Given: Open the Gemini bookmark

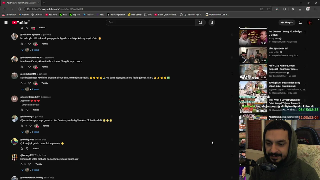Looking at the screenshot, I should point(23,15).
